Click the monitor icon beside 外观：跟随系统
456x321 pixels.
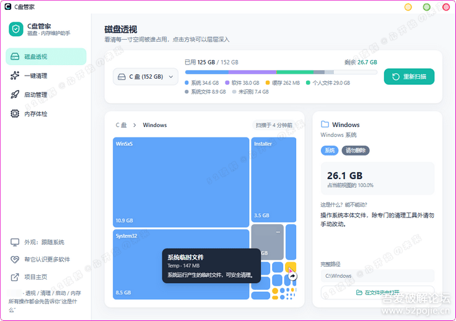pos(15,242)
